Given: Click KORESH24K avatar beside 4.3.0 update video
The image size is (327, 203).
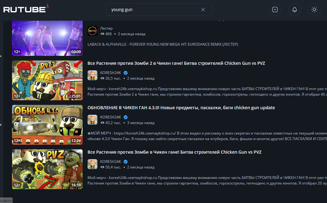Looking at the screenshot, I should 92,120.
